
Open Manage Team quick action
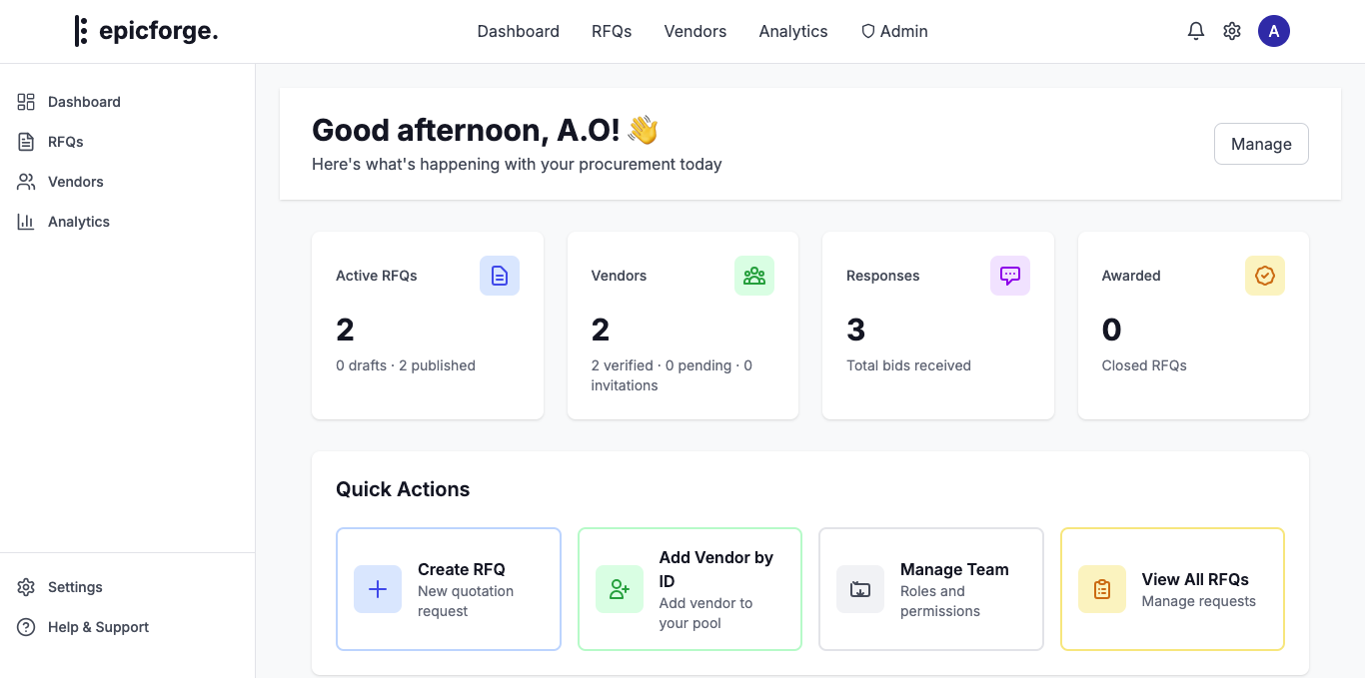930,589
